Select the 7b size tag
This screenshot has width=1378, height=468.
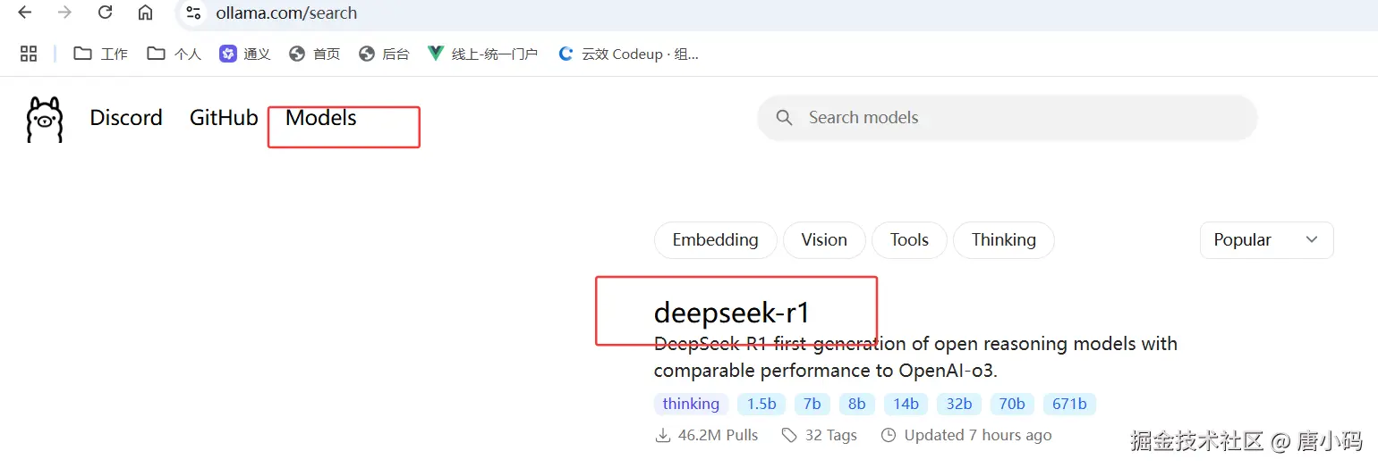pyautogui.click(x=812, y=404)
